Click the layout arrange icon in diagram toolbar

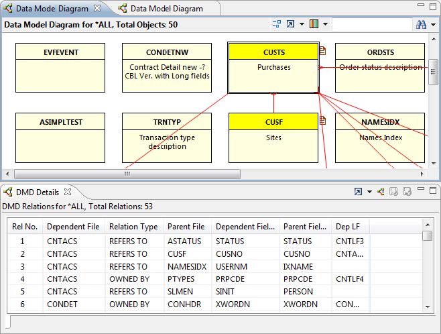click(x=277, y=24)
